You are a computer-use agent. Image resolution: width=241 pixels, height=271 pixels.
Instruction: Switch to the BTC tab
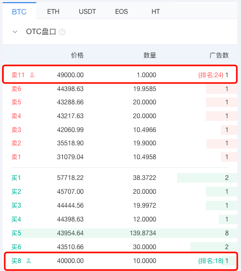pyautogui.click(x=19, y=12)
